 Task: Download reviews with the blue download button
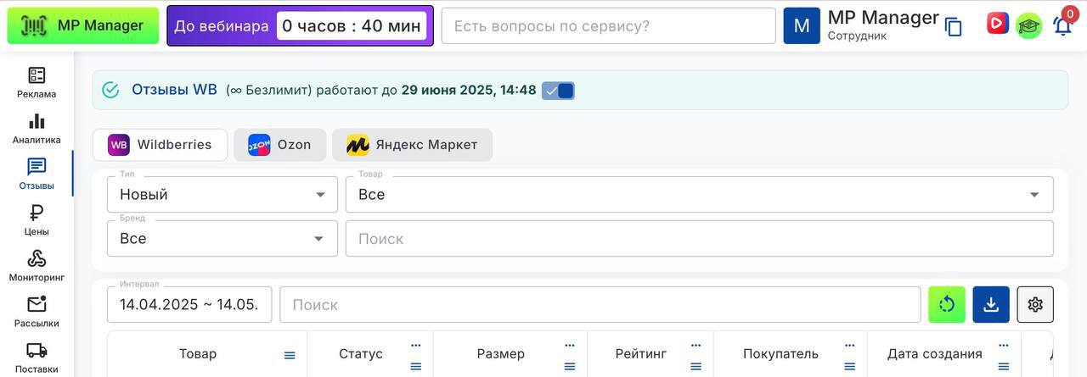pyautogui.click(x=991, y=304)
